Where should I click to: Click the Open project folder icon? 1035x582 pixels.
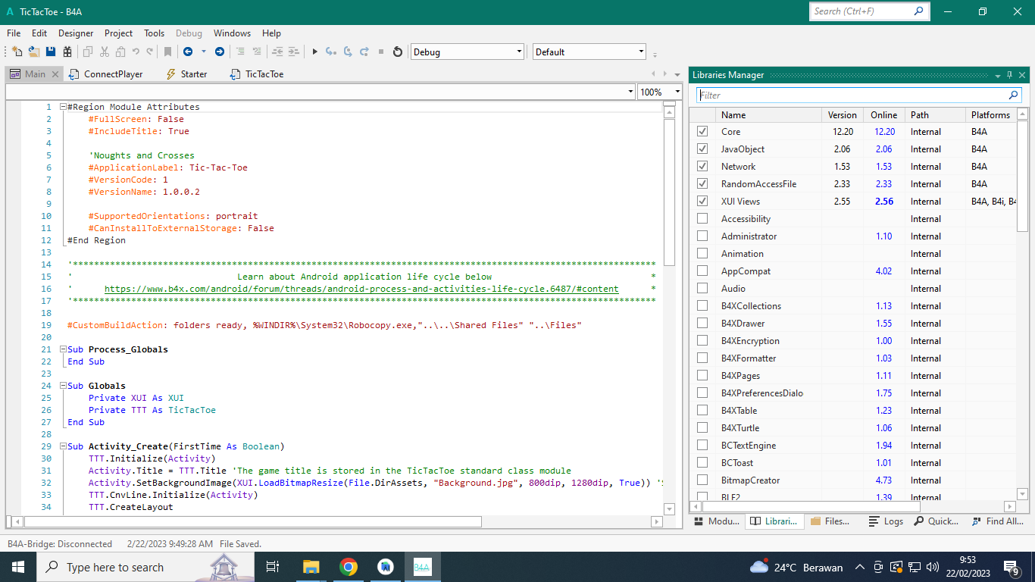click(x=34, y=52)
